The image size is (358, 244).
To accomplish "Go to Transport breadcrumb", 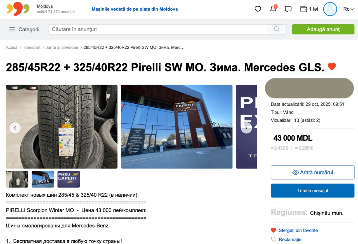I will [x=32, y=48].
